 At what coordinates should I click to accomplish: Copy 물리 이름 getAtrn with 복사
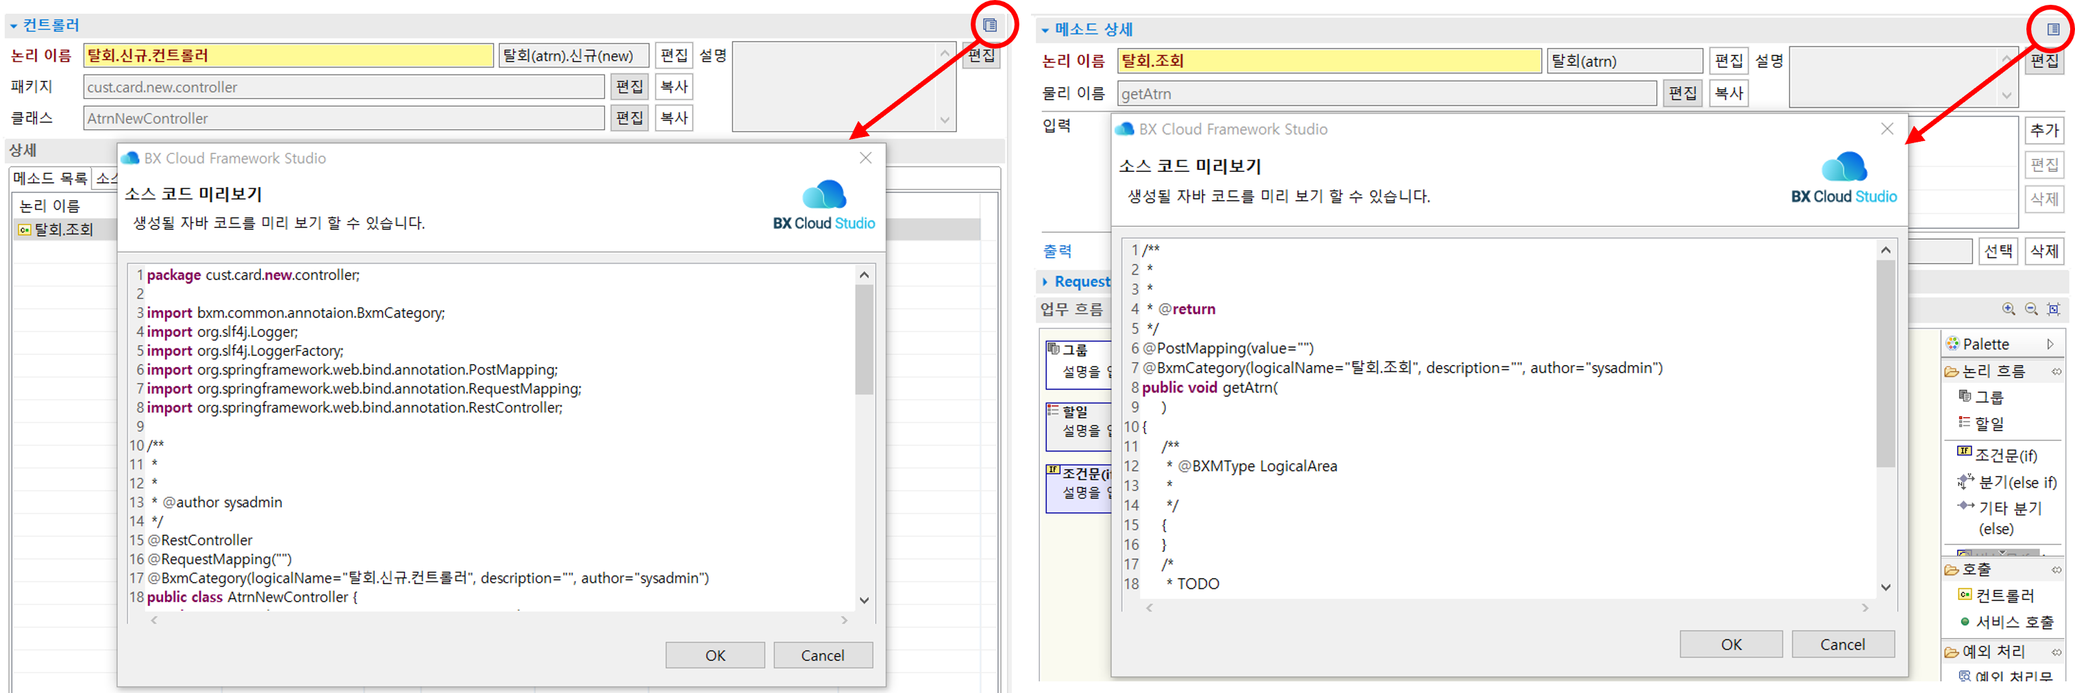pos(1728,93)
